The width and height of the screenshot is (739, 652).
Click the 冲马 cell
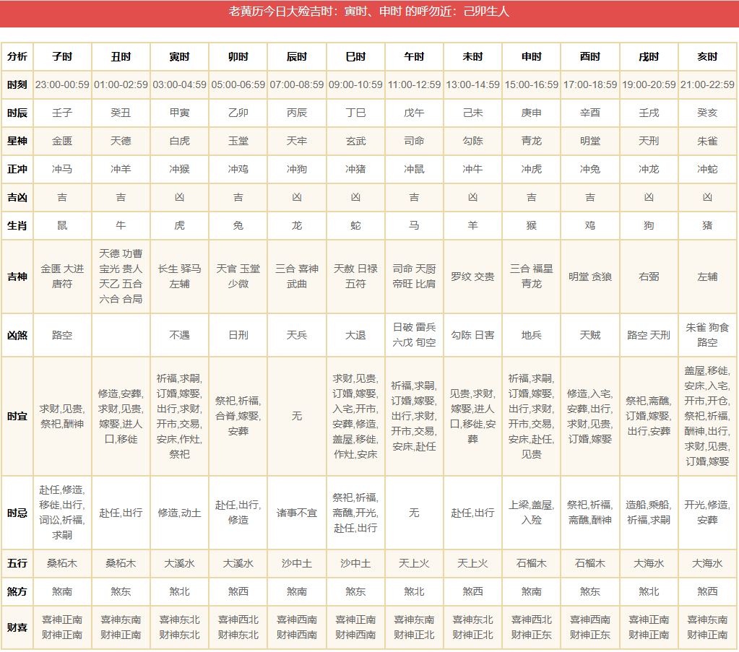pyautogui.click(x=62, y=169)
